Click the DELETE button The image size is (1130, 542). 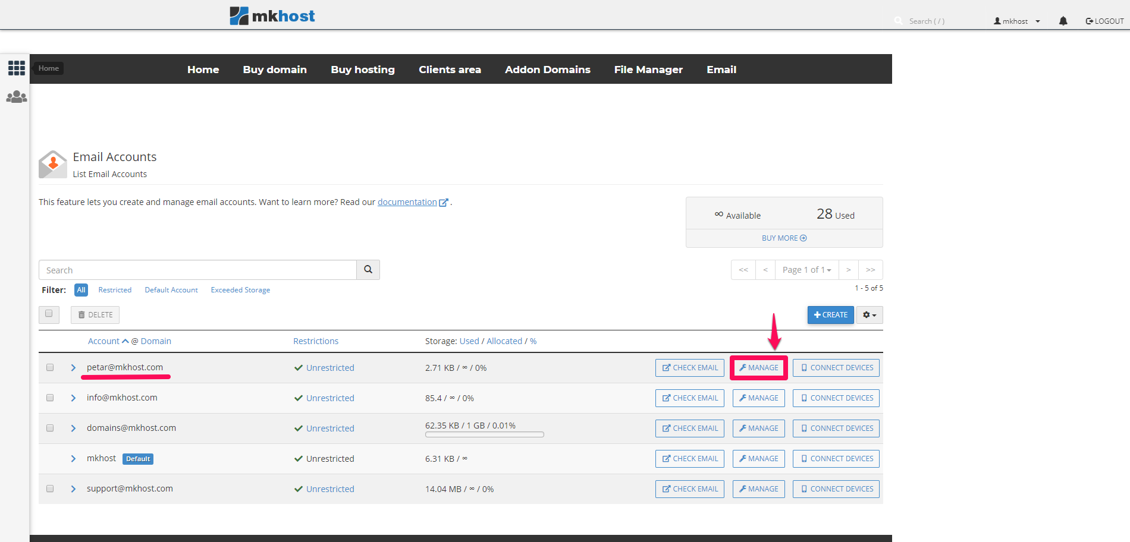click(x=95, y=315)
